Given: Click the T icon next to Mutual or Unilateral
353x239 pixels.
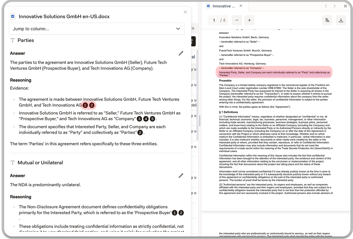Looking at the screenshot, I should pyautogui.click(x=12, y=163).
